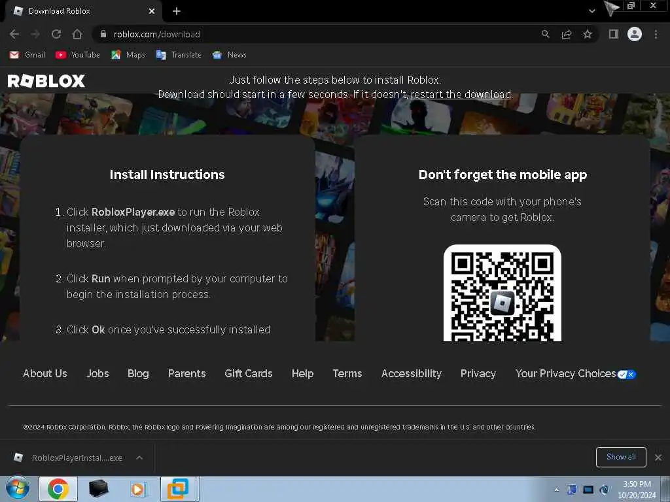The width and height of the screenshot is (670, 502).
Task: Click the Show all downloads button
Action: pos(621,457)
